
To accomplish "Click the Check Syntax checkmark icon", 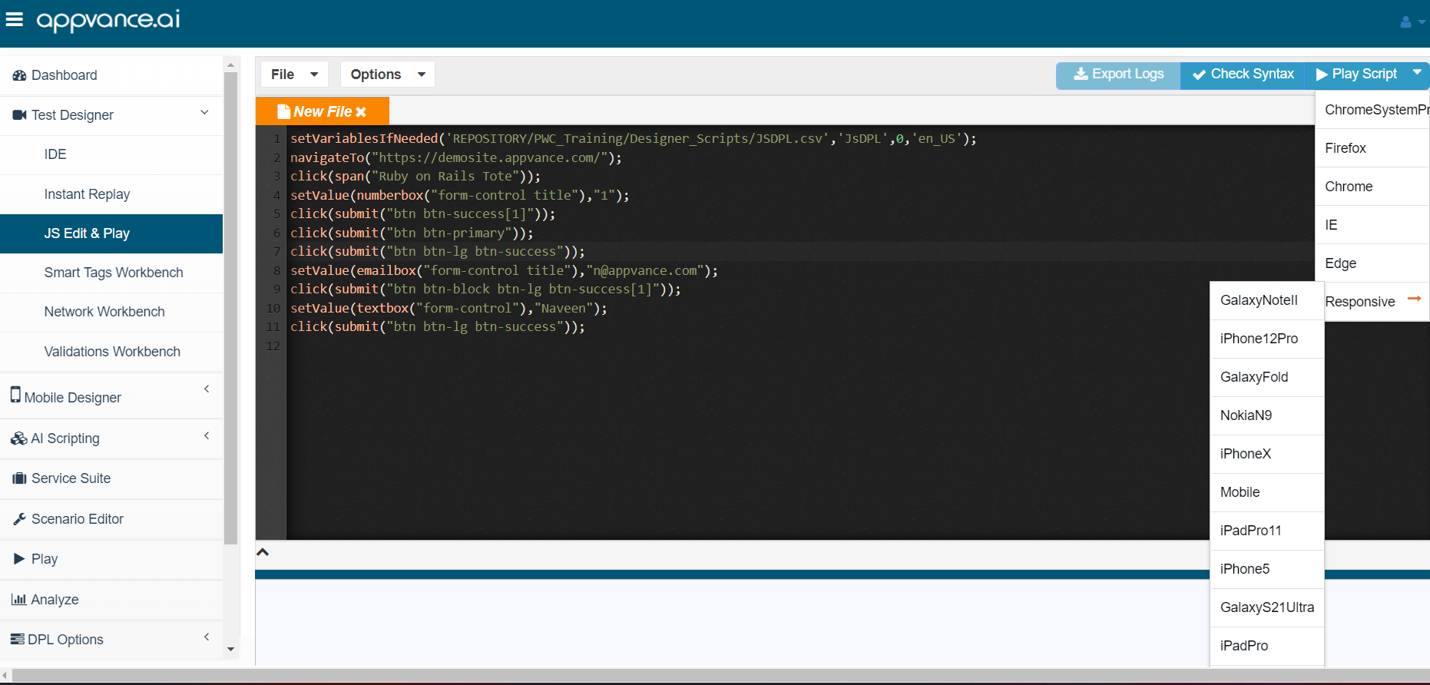I will [1199, 74].
